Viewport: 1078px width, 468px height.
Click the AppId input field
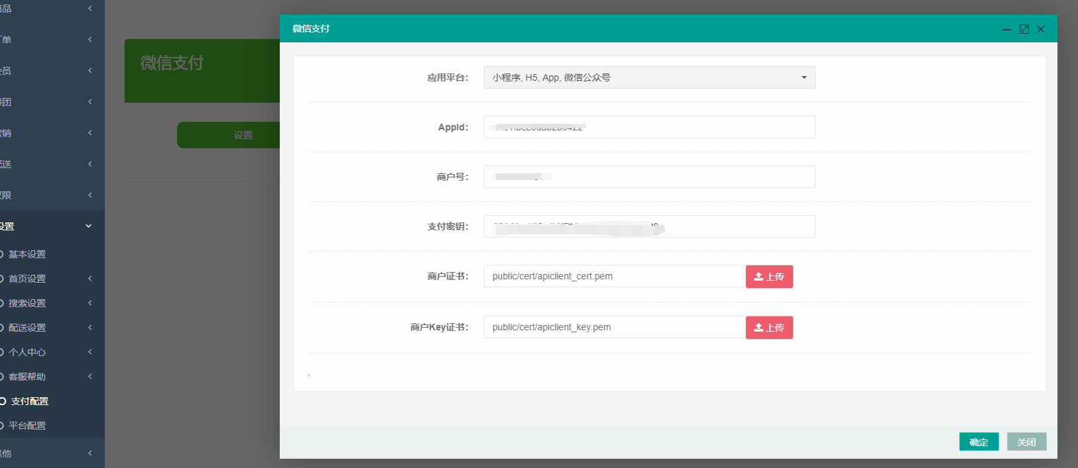649,127
